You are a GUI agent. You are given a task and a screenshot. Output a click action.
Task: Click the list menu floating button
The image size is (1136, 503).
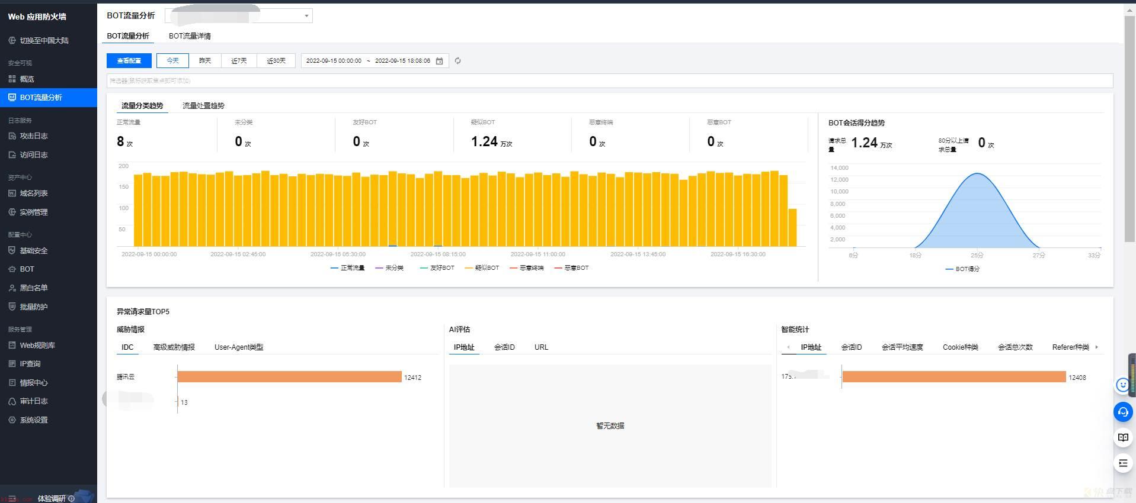pos(1123,463)
